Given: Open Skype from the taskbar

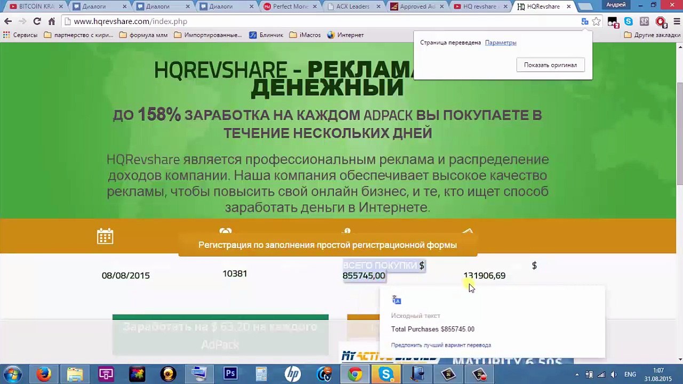Looking at the screenshot, I should click(x=386, y=374).
